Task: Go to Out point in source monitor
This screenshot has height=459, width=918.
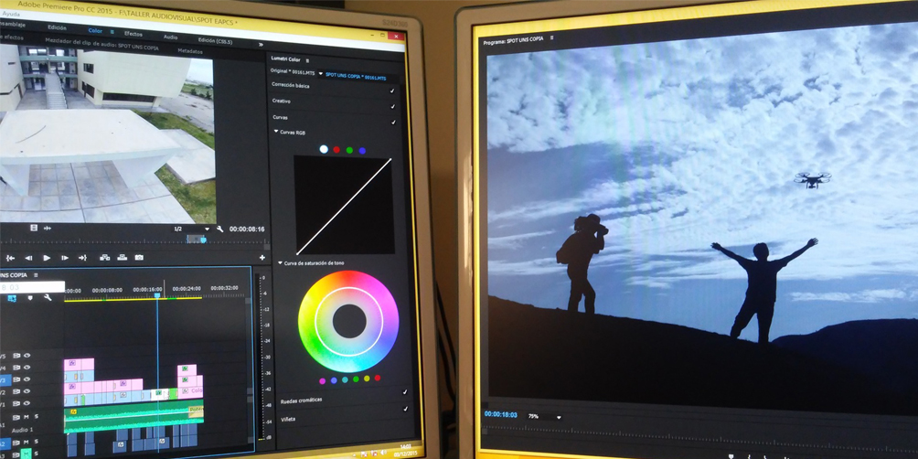Action: pyautogui.click(x=82, y=258)
